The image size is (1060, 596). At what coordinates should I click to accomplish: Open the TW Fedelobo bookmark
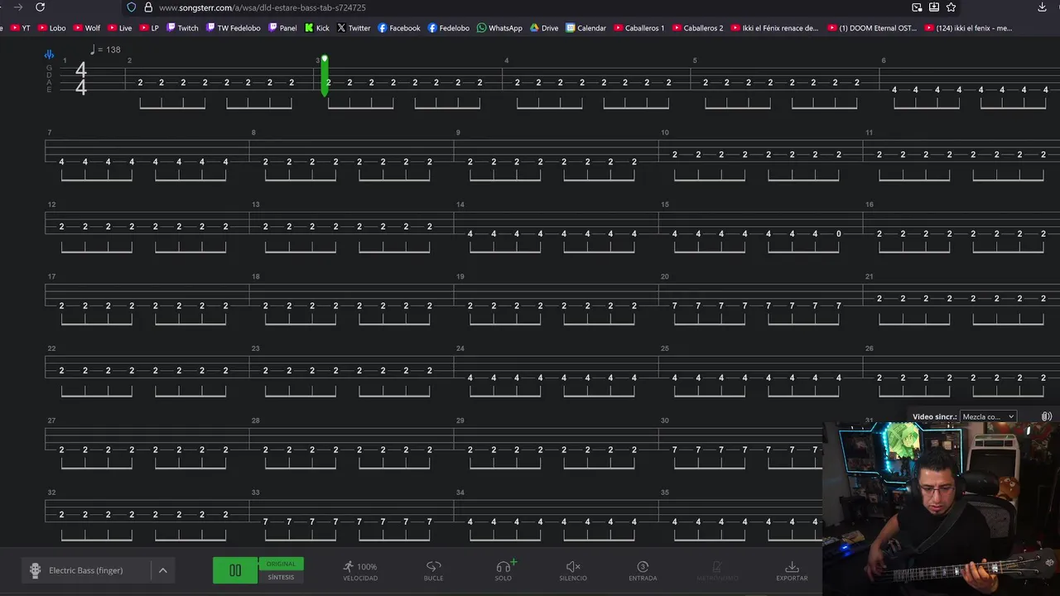pyautogui.click(x=234, y=28)
